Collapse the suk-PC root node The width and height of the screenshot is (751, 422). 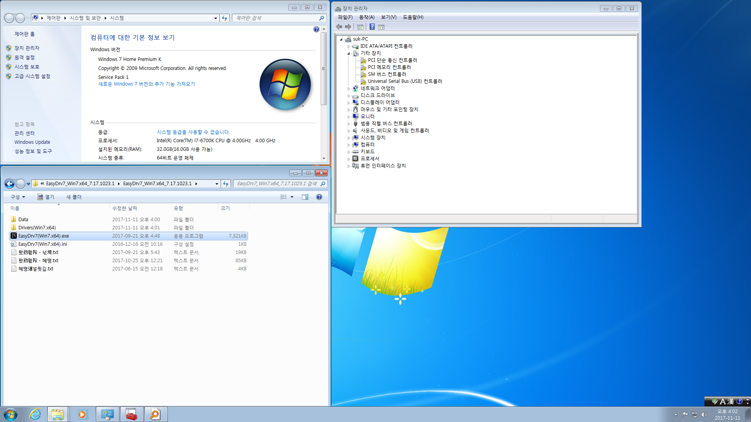(x=341, y=39)
